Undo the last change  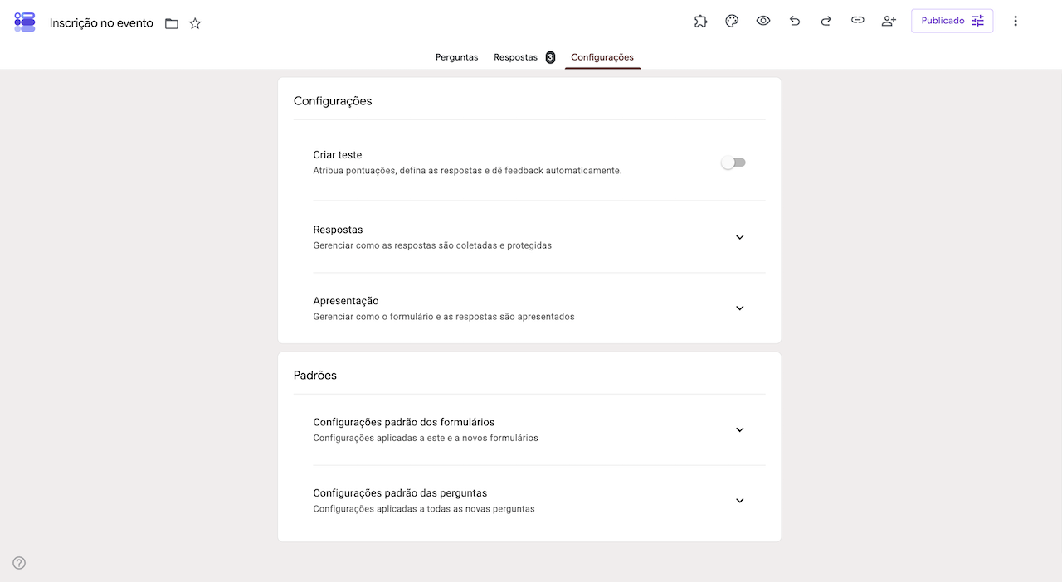click(795, 21)
